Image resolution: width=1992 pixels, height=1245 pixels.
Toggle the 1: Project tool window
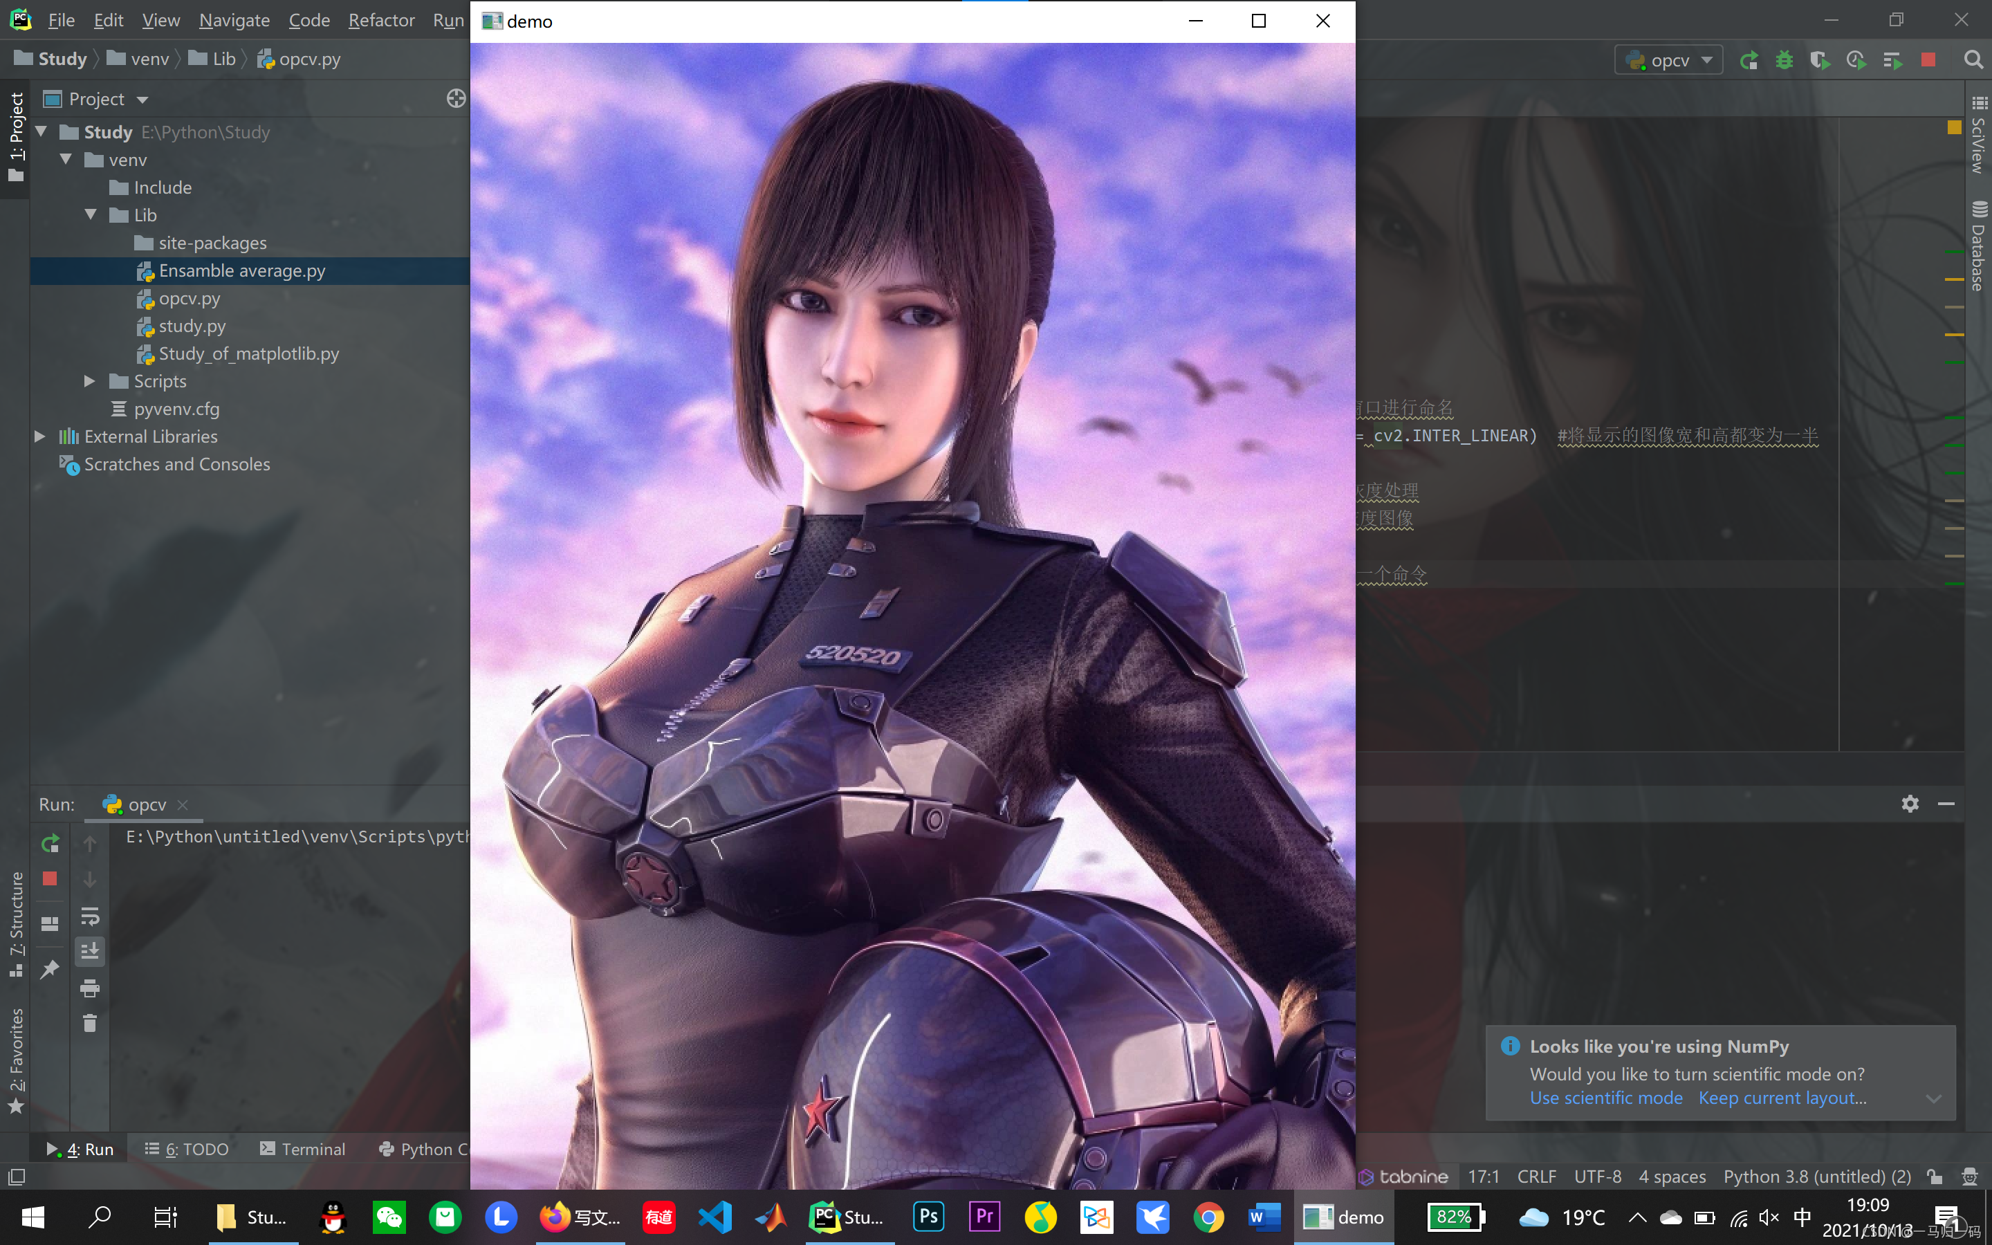(16, 138)
